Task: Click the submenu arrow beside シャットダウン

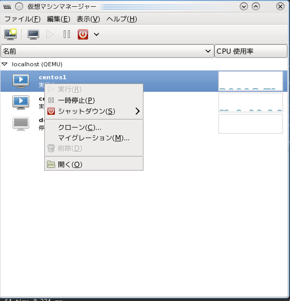Action: (137, 111)
